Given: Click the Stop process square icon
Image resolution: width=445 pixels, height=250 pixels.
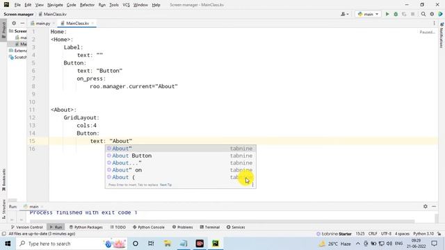Looking at the screenshot, I should coord(412,14).
